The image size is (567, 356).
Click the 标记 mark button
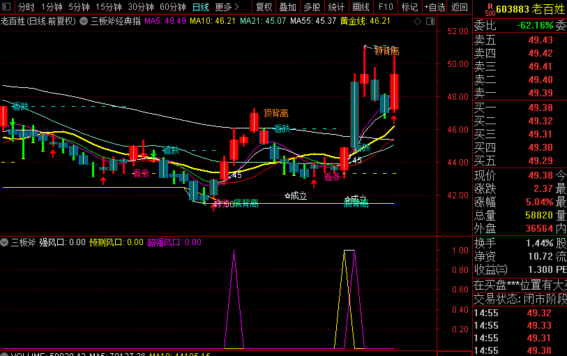(409, 7)
